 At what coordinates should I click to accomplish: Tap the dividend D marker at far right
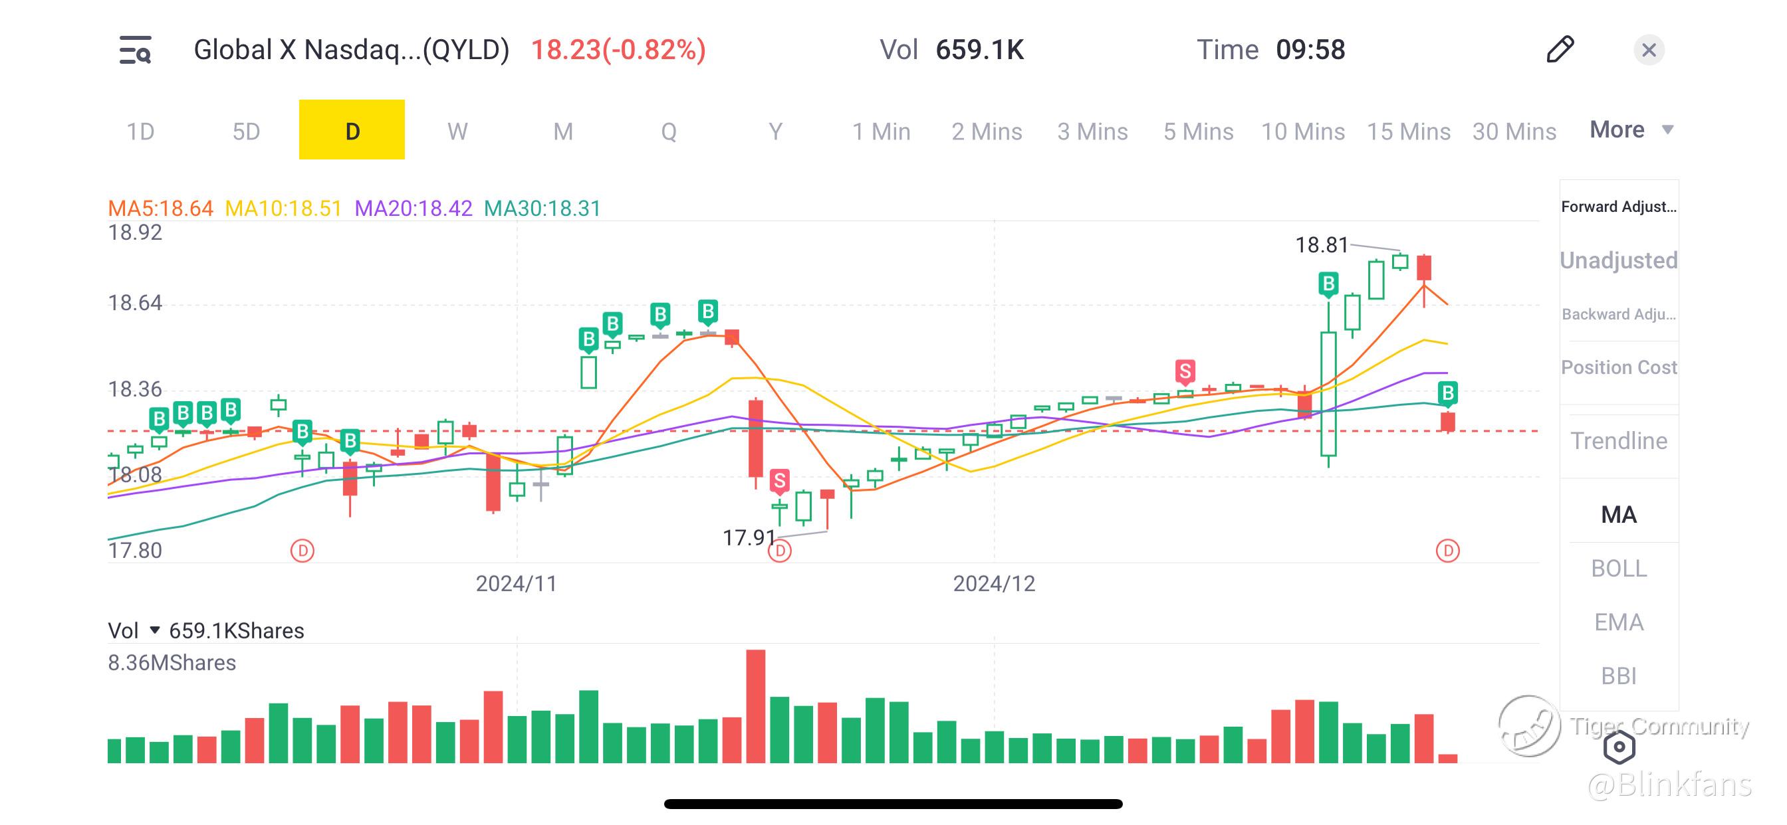point(1447,551)
